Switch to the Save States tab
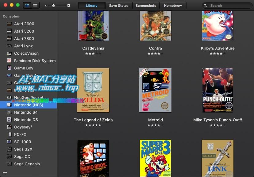This screenshot has height=177, width=254. click(119, 6)
